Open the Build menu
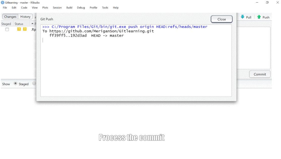The image size is (281, 159). (x=69, y=8)
